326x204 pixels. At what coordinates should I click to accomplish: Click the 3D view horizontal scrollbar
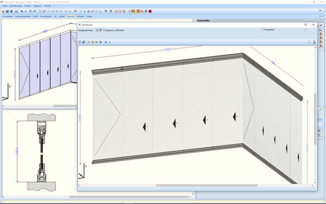207,186
